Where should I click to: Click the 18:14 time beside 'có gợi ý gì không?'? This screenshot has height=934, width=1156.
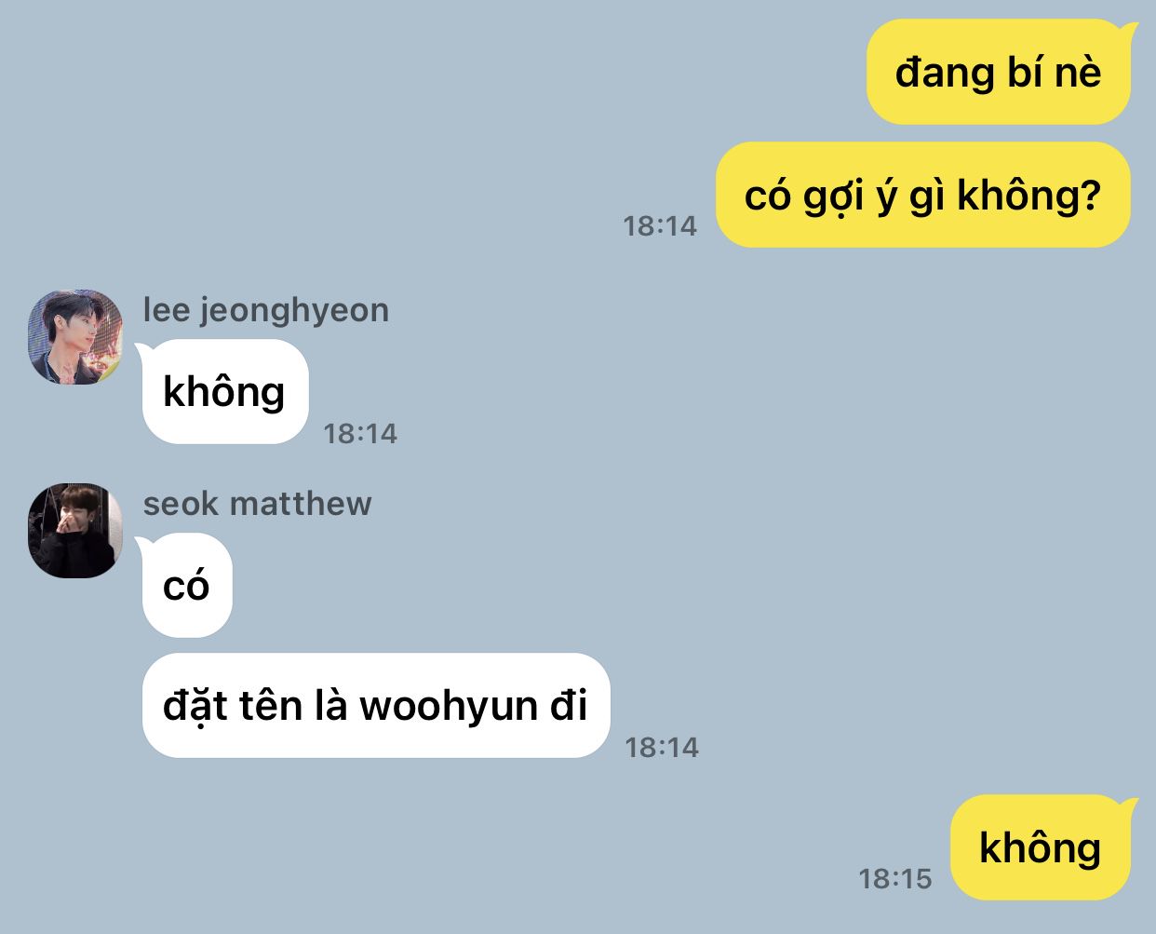coord(660,225)
